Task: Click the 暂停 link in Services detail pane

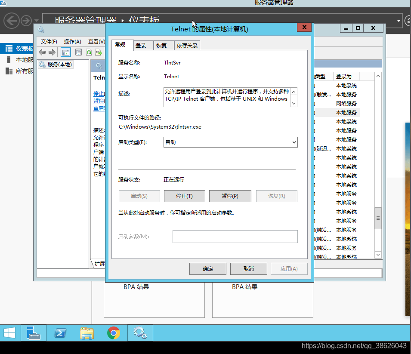Action: [99, 101]
